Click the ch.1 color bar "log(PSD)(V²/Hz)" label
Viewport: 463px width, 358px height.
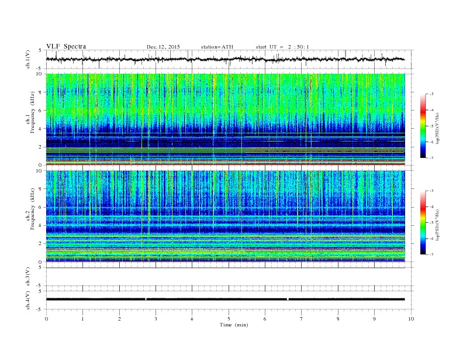click(437, 129)
